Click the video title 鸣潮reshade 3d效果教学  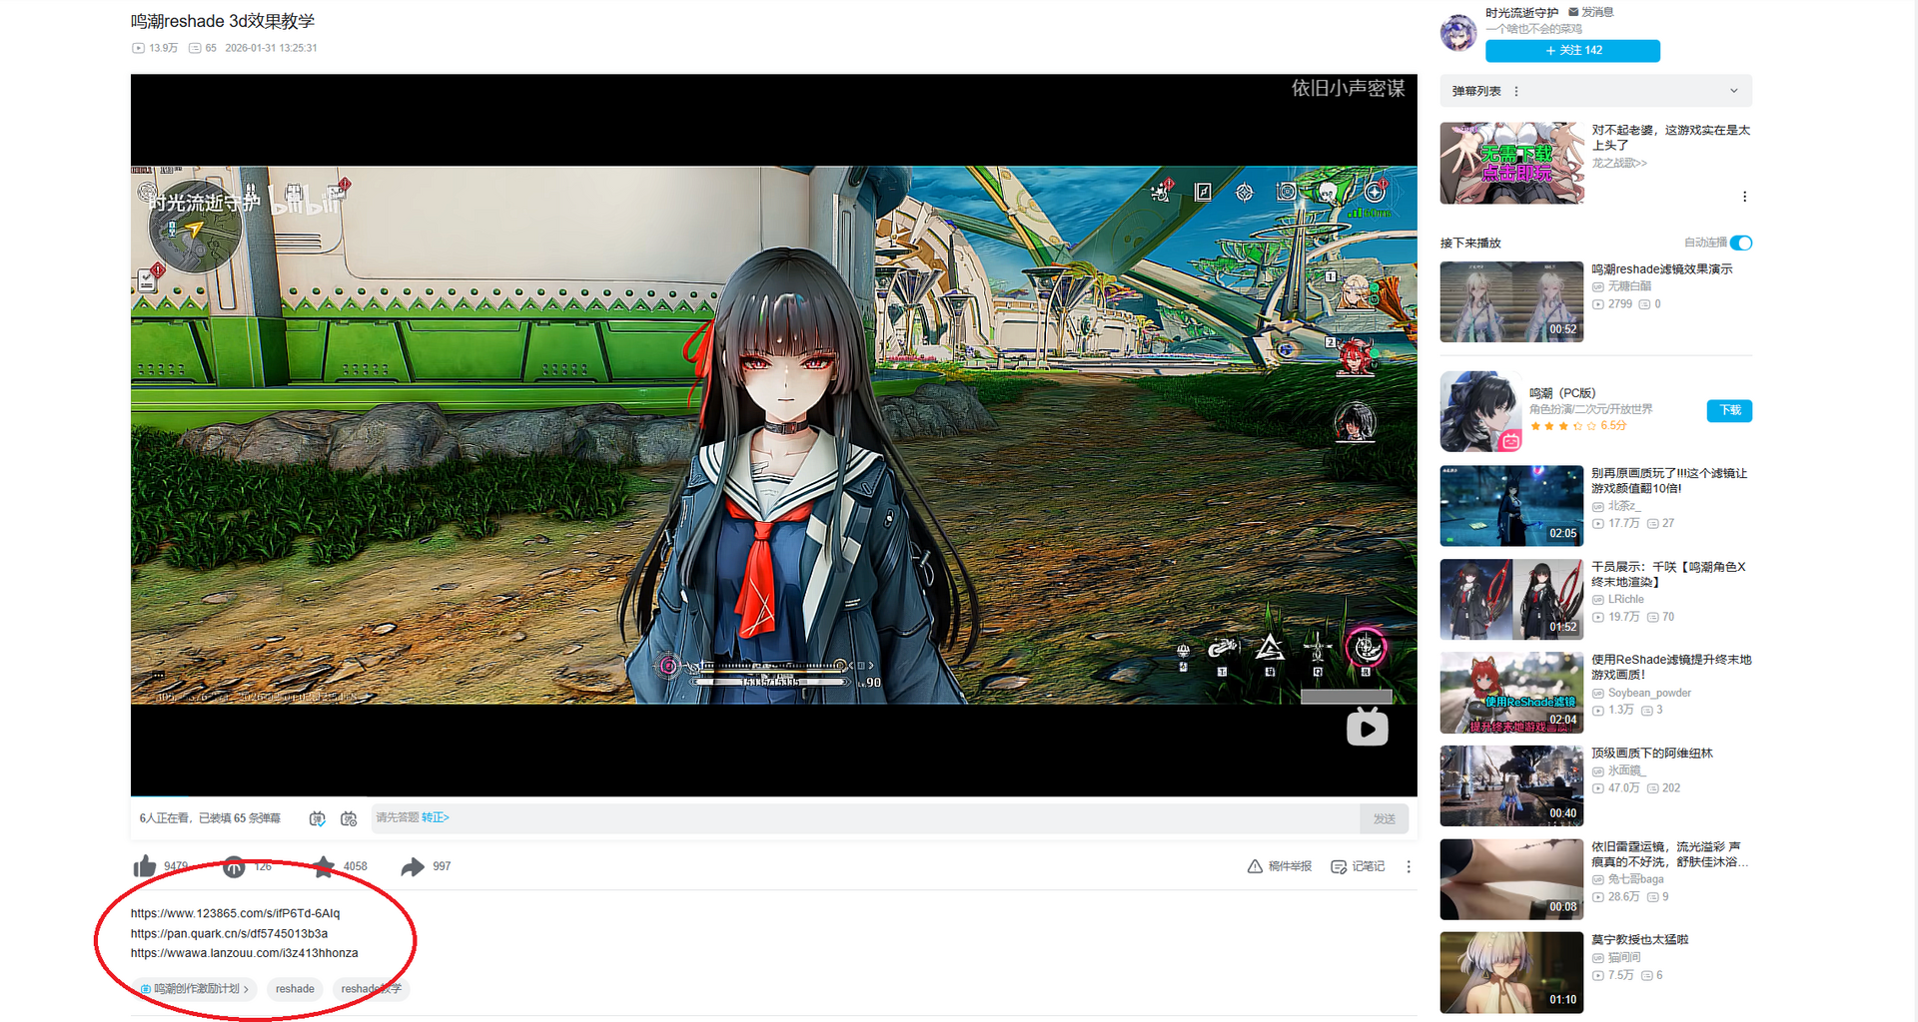click(223, 21)
